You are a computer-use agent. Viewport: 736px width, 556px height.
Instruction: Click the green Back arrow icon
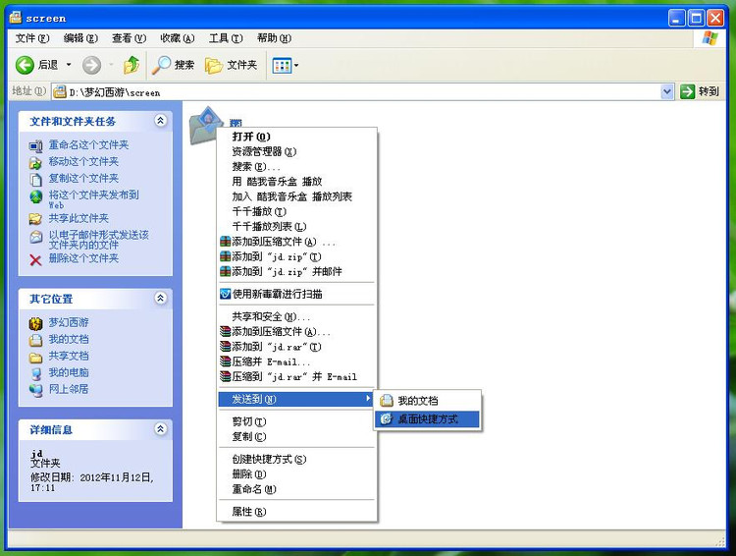point(25,65)
